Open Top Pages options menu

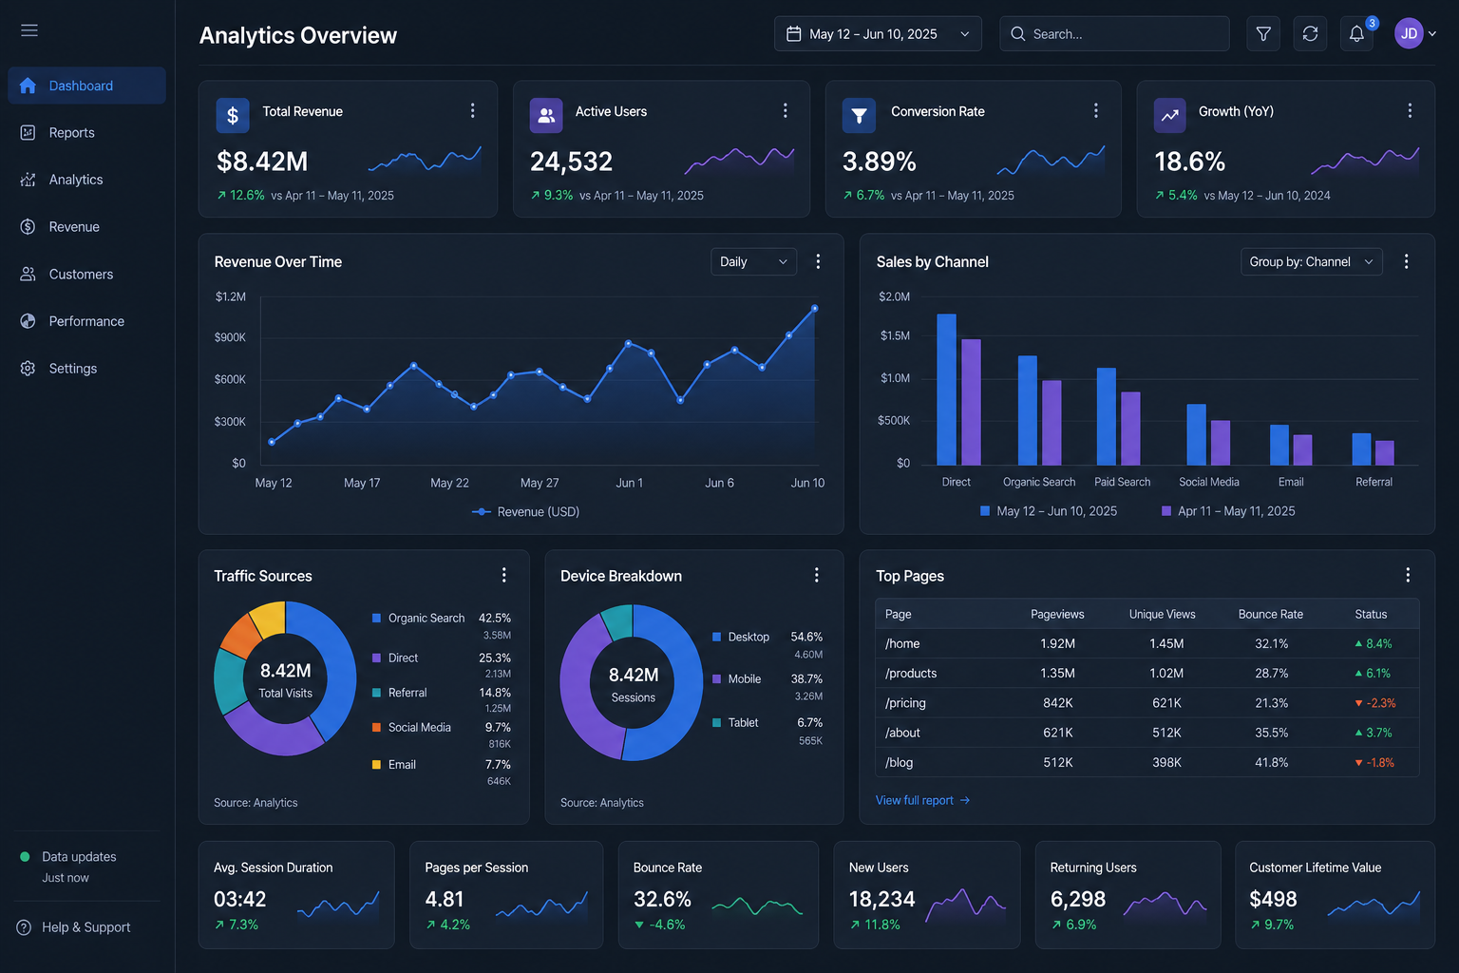pos(1408,575)
